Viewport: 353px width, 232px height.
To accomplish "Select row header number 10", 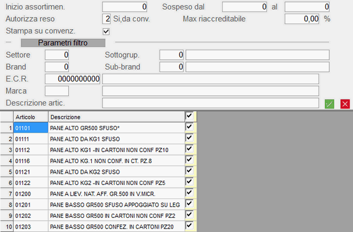I will [x=6, y=227].
